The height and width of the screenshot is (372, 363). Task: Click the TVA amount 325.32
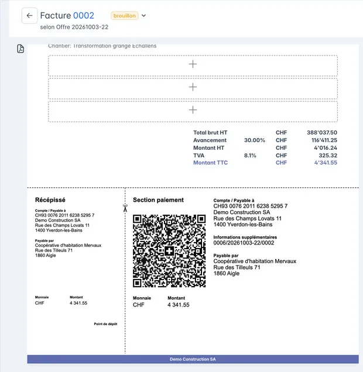pos(328,156)
